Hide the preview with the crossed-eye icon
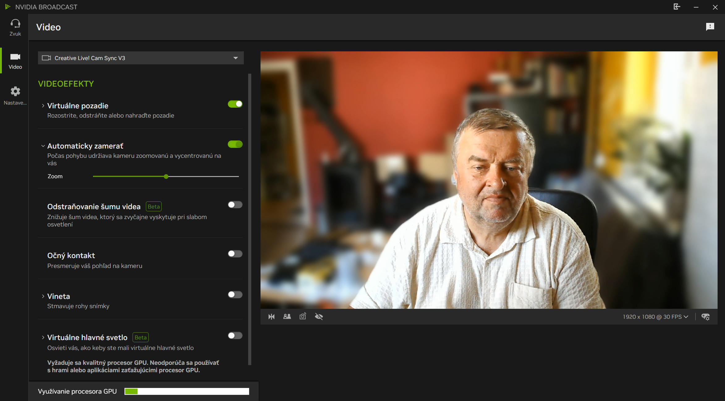This screenshot has height=401, width=725. click(319, 317)
